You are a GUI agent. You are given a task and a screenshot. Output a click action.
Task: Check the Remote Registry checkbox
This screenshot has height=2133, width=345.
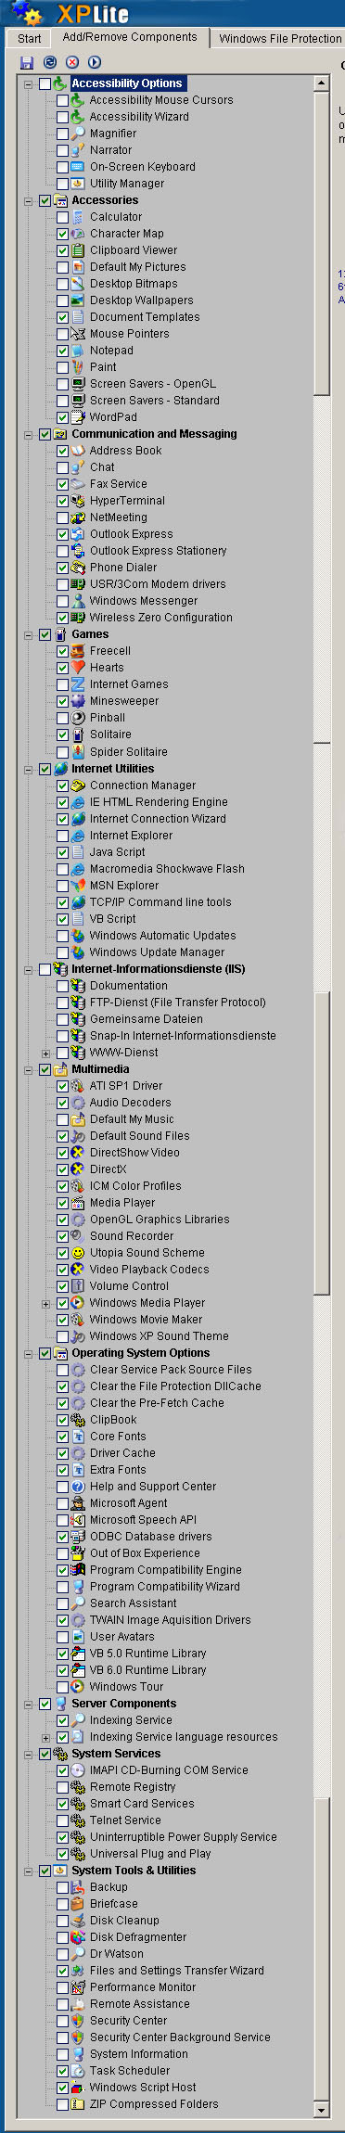pos(62,1787)
